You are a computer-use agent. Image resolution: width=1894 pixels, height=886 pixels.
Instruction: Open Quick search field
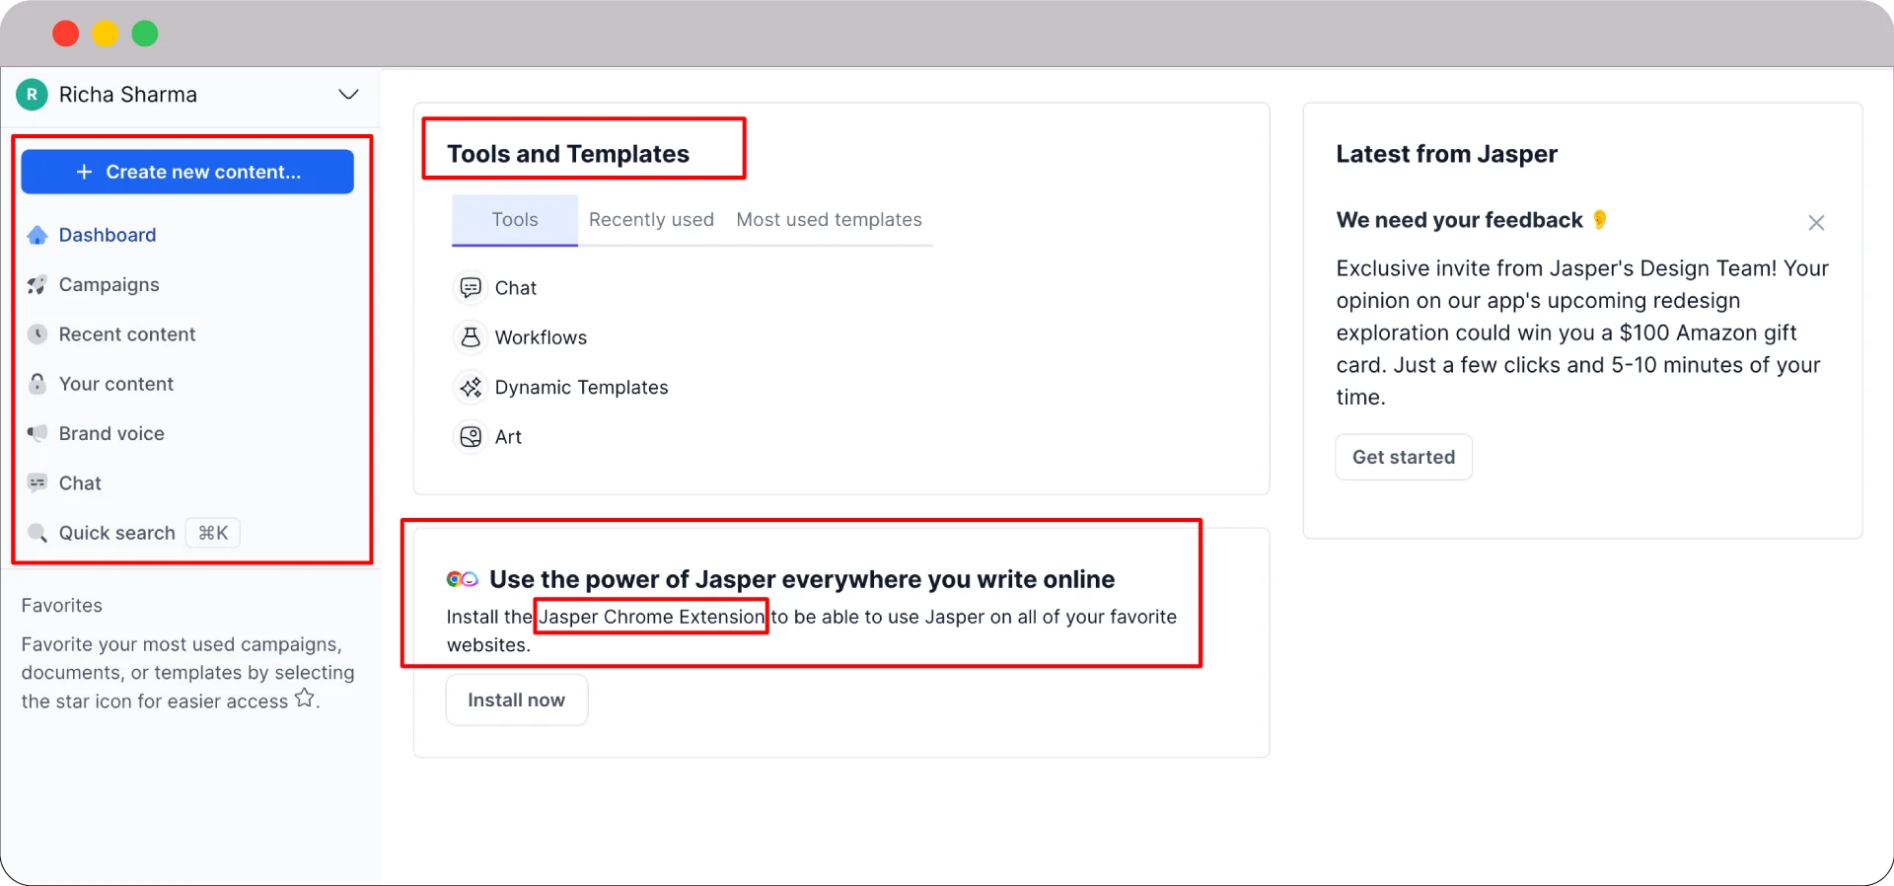[133, 533]
